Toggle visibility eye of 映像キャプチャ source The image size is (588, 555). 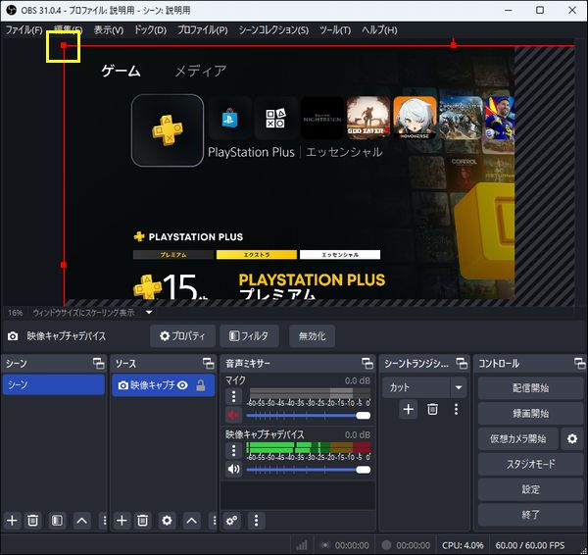point(182,385)
